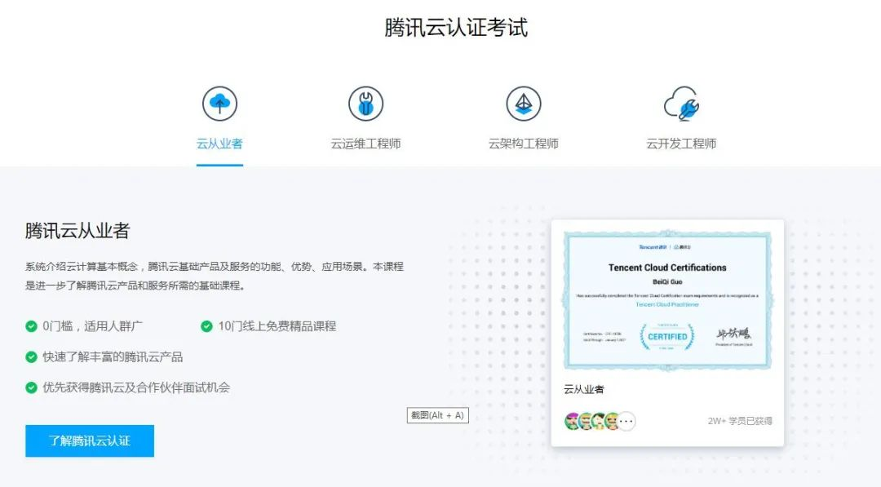Switch to the 云开发工程师 tab
The width and height of the screenshot is (881, 487).
681,144
